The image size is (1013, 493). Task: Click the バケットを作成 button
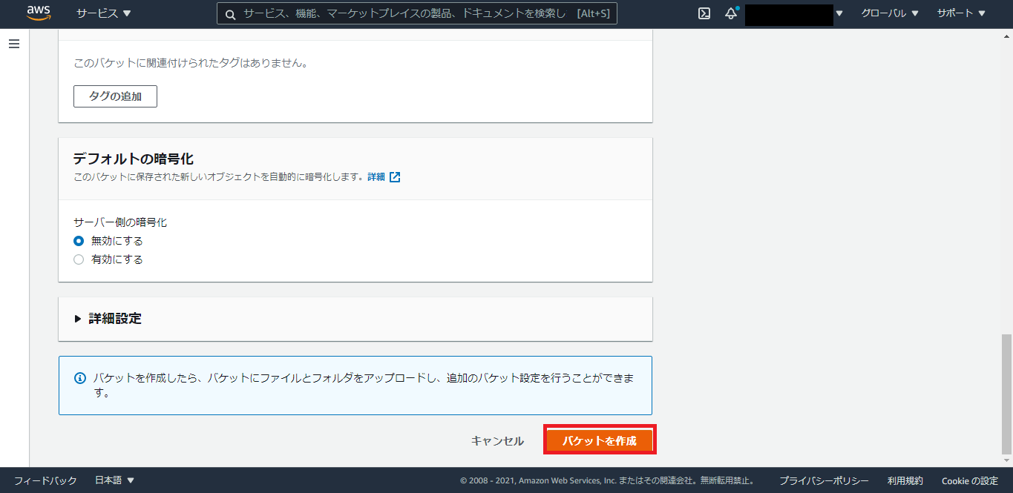click(600, 440)
